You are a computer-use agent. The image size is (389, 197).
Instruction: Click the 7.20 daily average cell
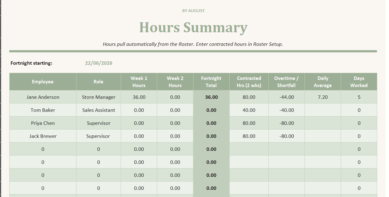click(323, 97)
